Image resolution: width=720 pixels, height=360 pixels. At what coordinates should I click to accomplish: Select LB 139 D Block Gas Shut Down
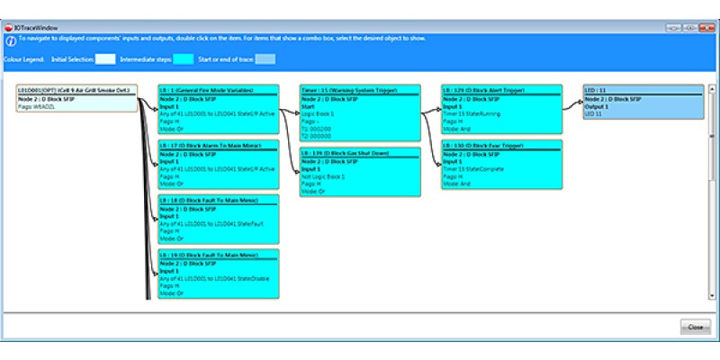pos(360,172)
